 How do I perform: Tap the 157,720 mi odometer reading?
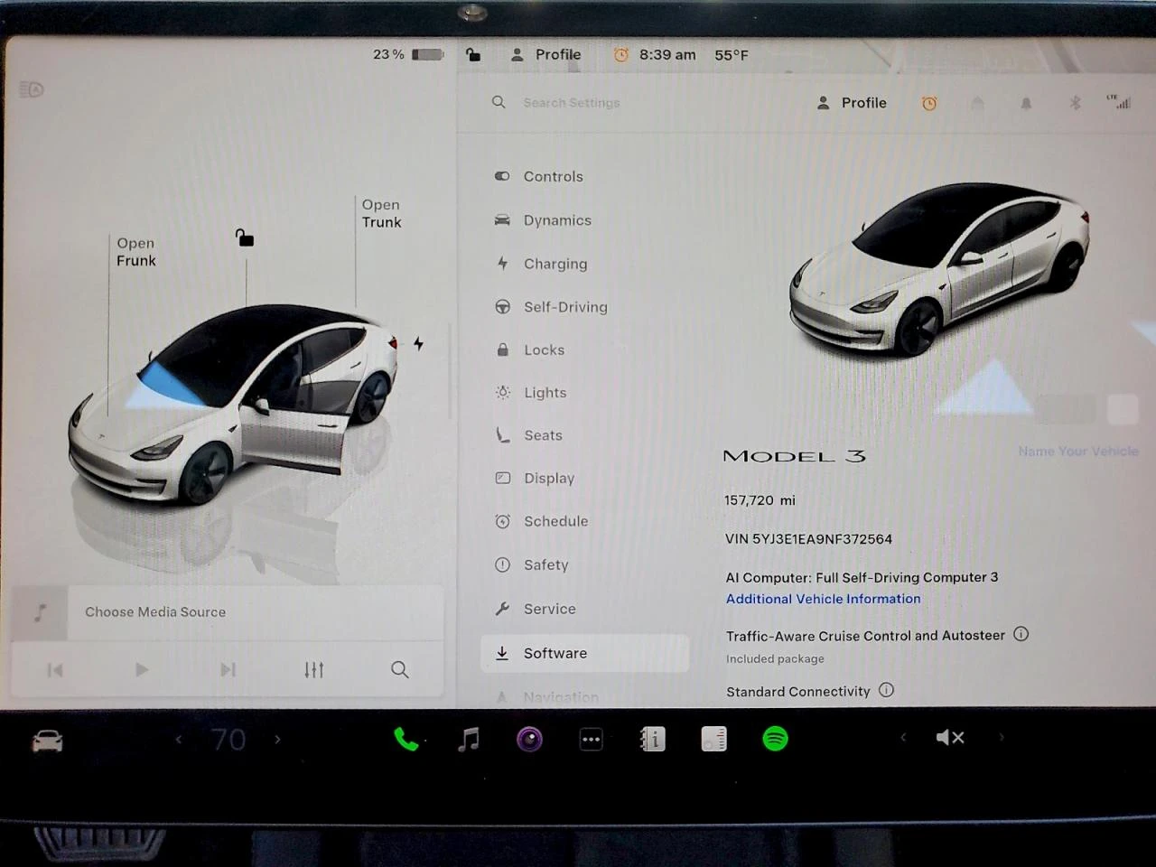click(x=760, y=500)
